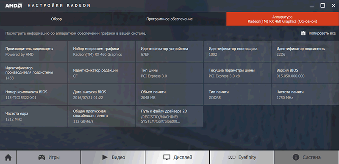Click Идентификатор поставщика 1002 tile
The width and height of the screenshot is (339, 164).
tap(237, 52)
